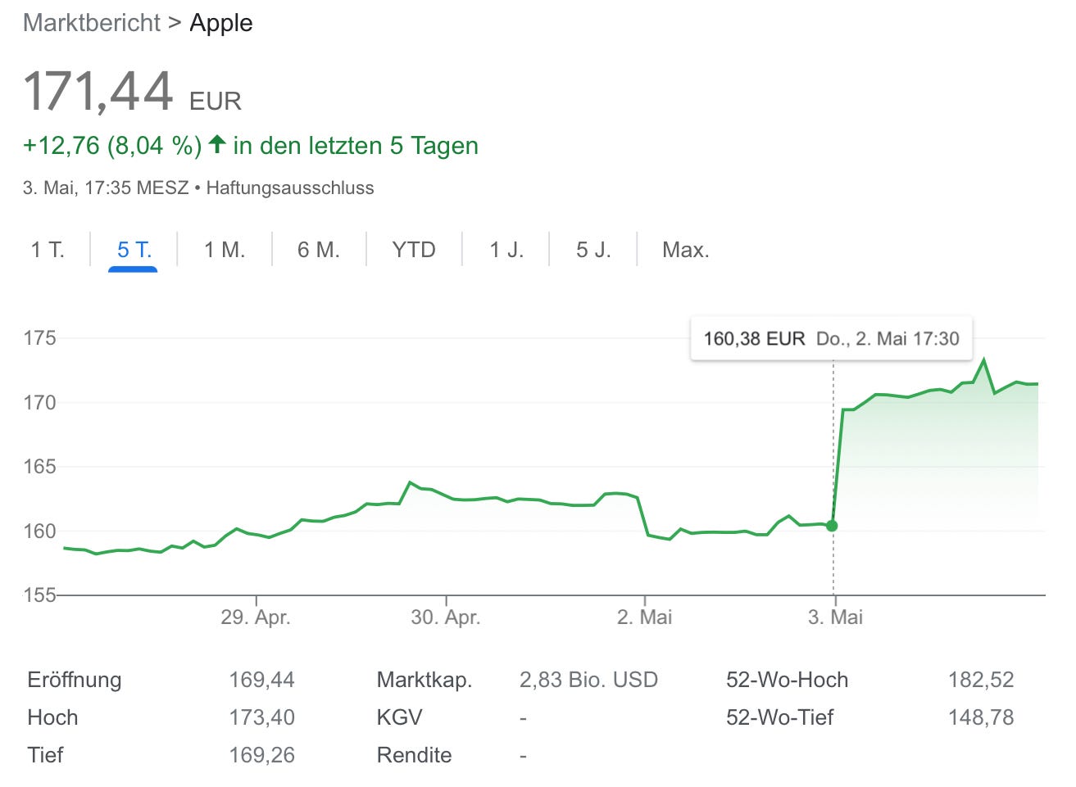Click the 30. Apr. axis date label
The height and width of the screenshot is (787, 1076).
(446, 617)
